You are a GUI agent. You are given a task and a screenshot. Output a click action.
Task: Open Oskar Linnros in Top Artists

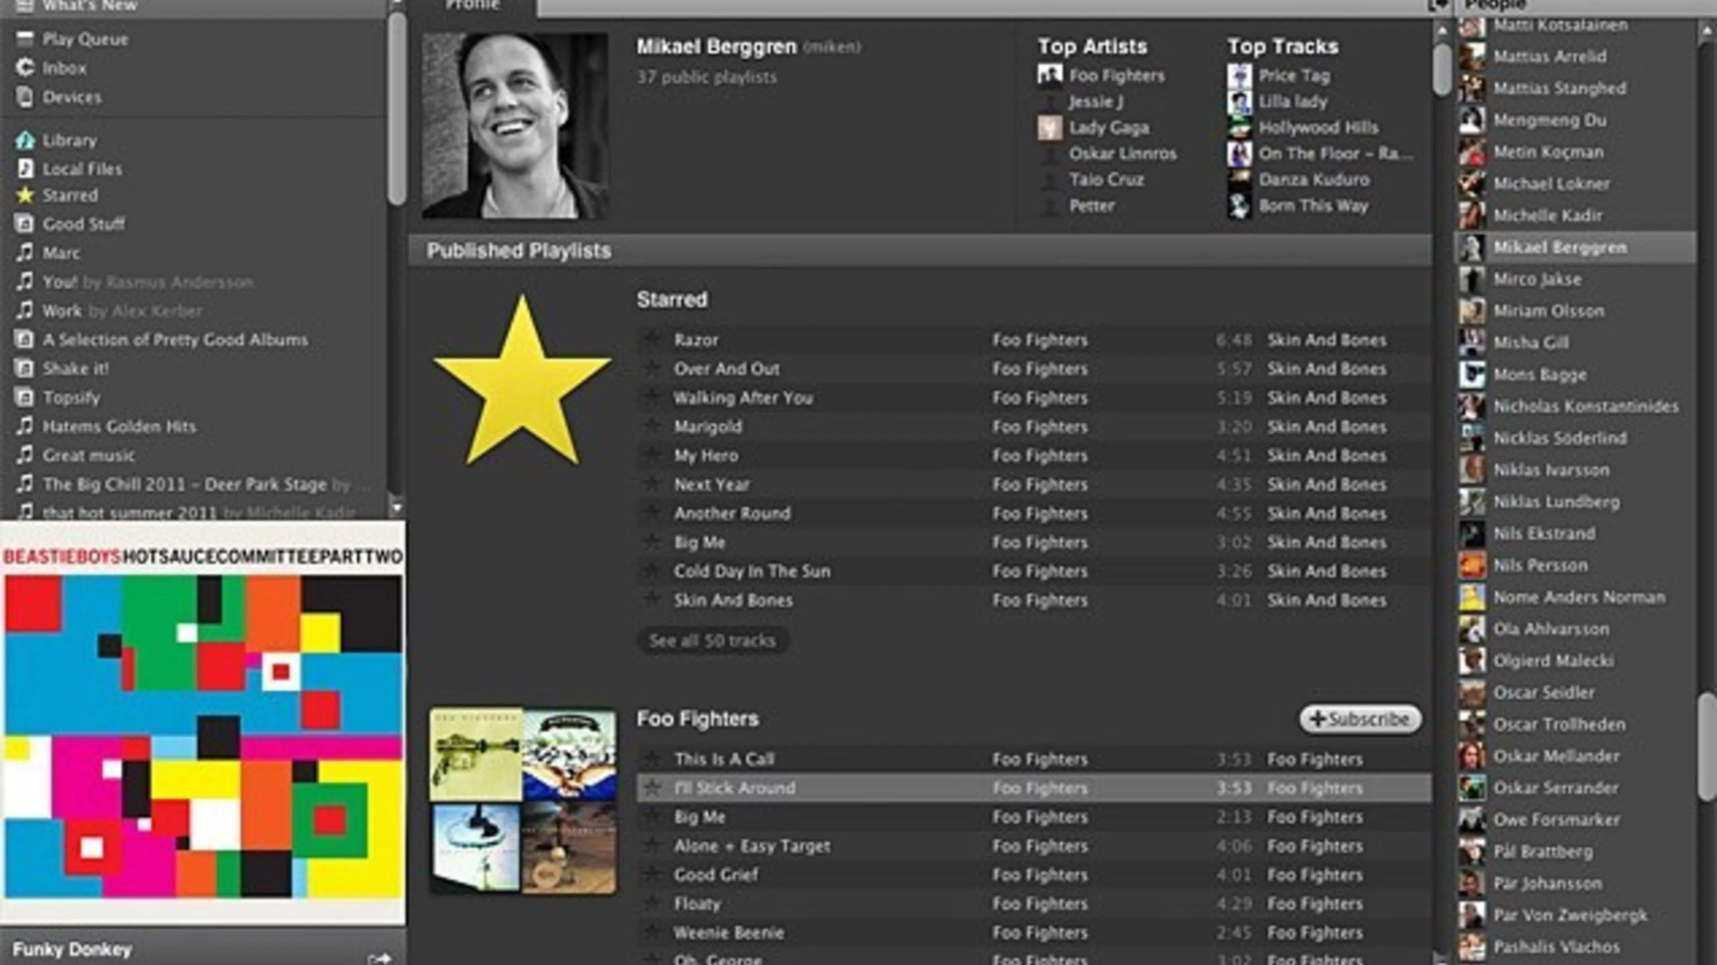tap(1122, 153)
